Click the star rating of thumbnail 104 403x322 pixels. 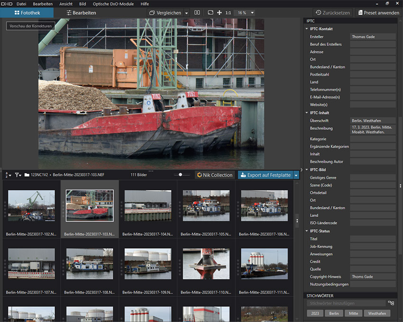pos(121,209)
